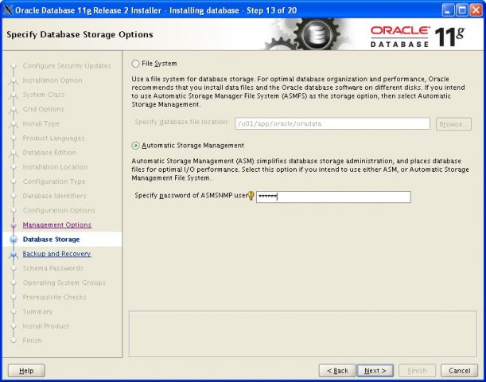Click the lightbulb hint icon beside password
The height and width of the screenshot is (382, 486).
(251, 196)
